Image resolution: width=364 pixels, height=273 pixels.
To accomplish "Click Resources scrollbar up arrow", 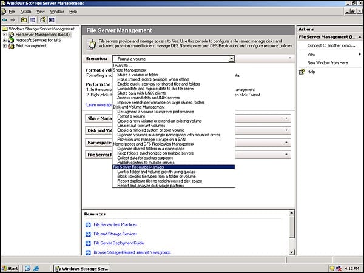I will coord(292,213).
